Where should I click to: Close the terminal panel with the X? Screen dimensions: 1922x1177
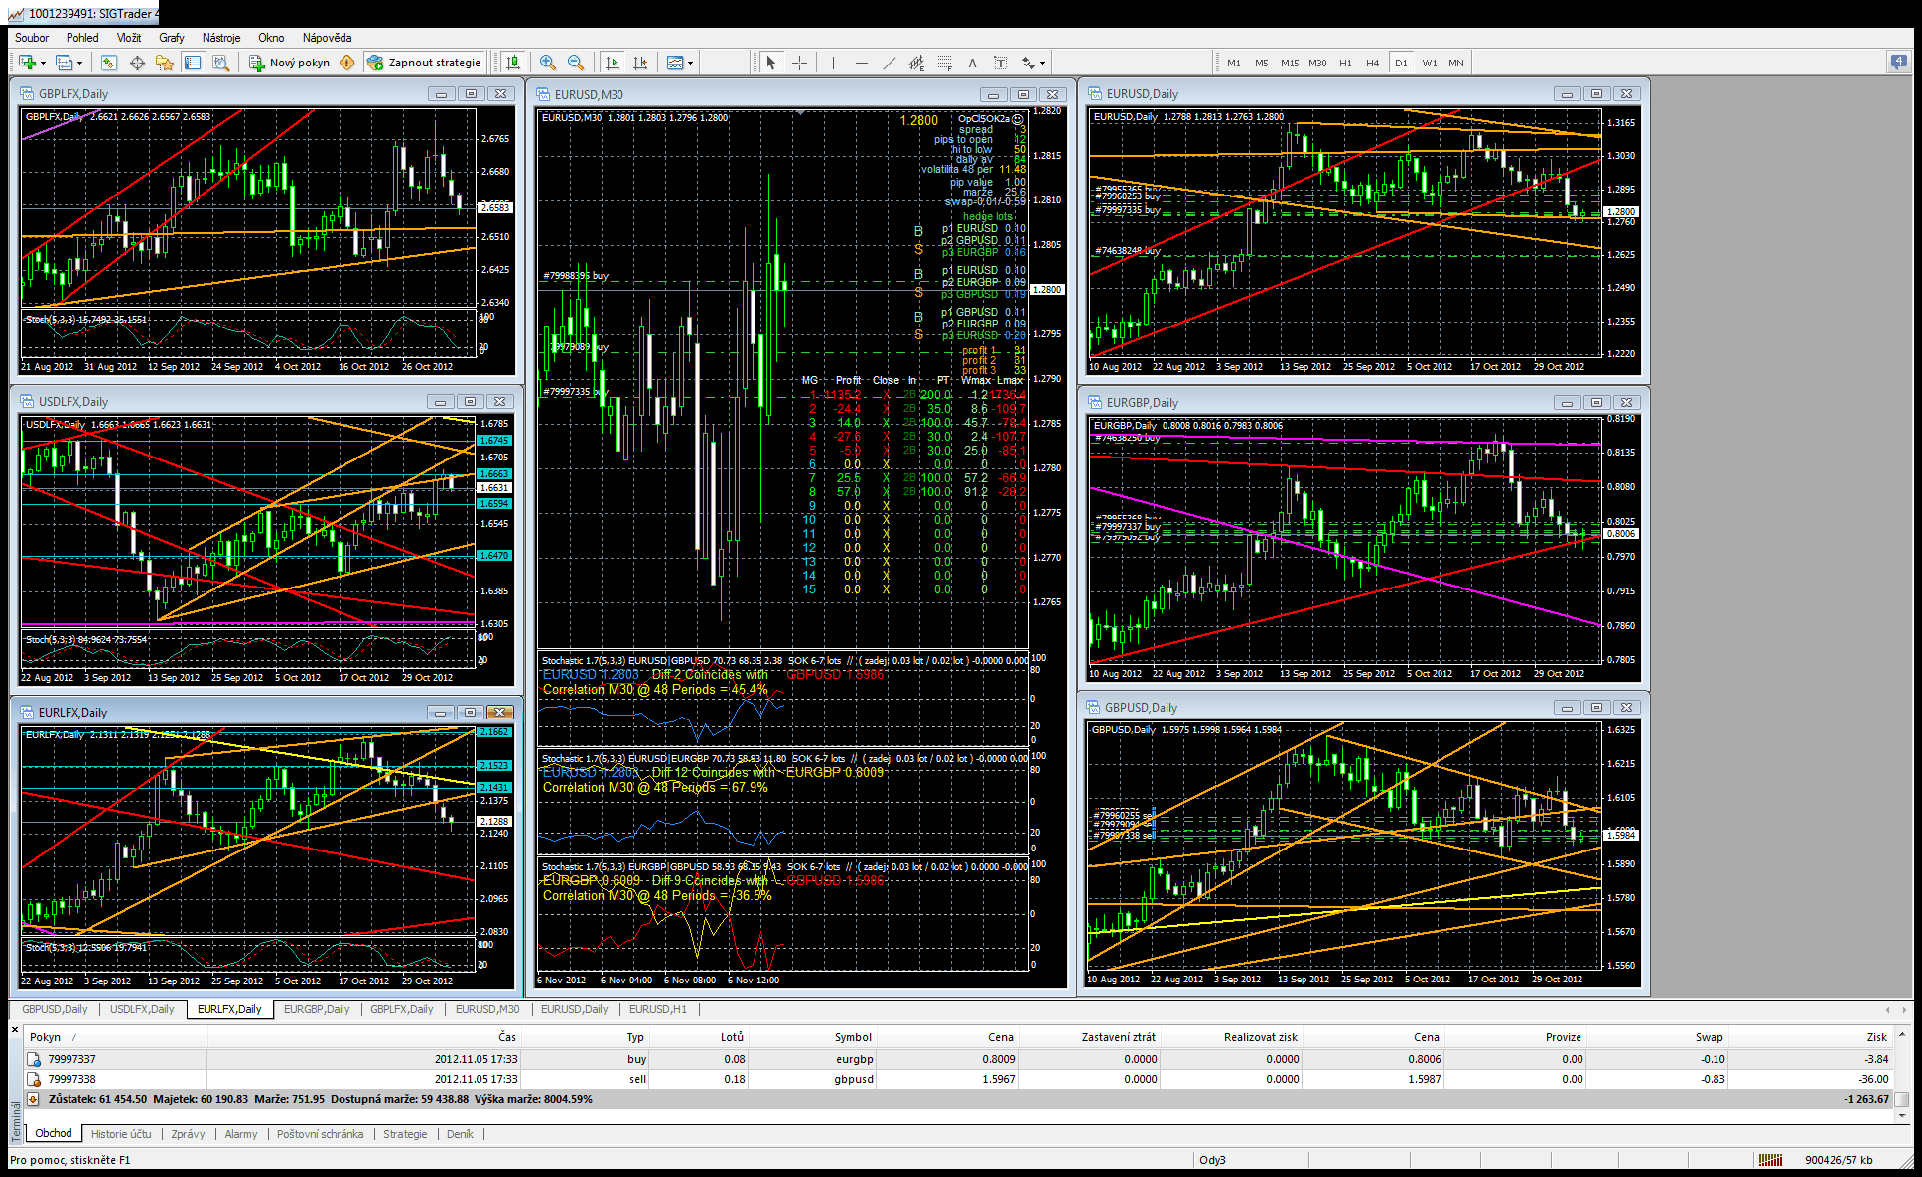point(15,1030)
